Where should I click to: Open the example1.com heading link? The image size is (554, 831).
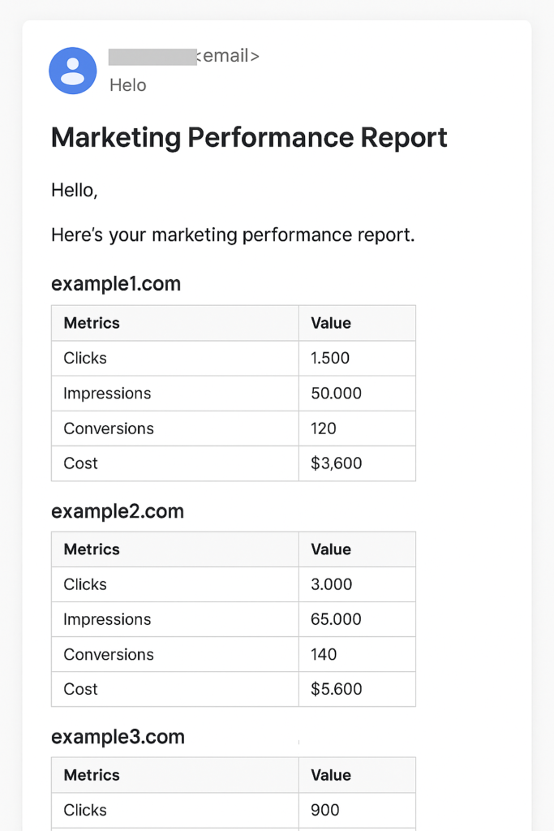[116, 283]
